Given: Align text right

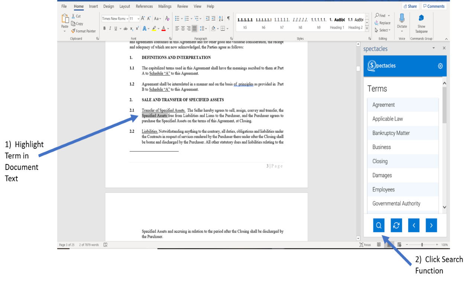Looking at the screenshot, I should coord(189,29).
